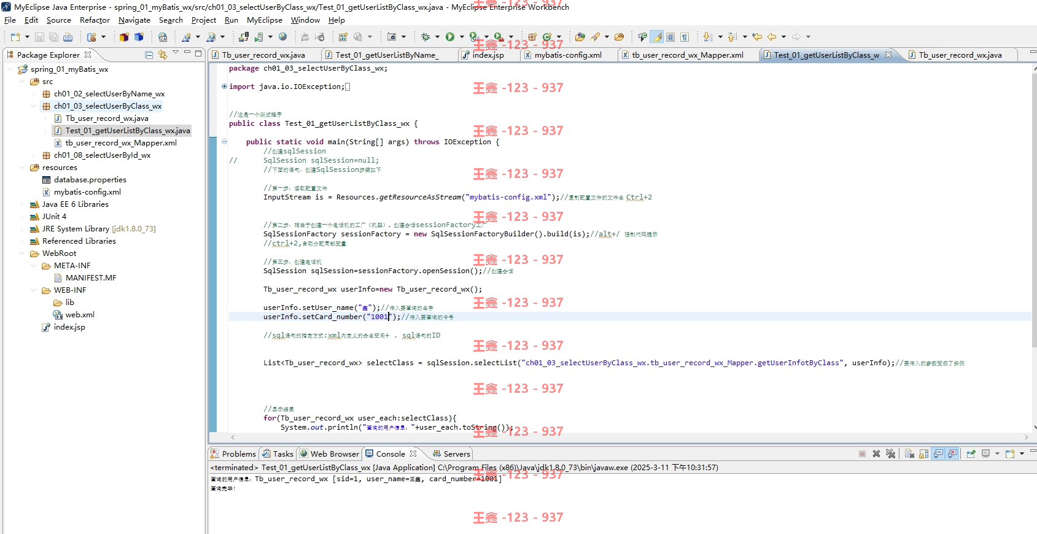Open Package Explorer View Menu triangle
Screen dimensions: 1037x534
(x=176, y=53)
